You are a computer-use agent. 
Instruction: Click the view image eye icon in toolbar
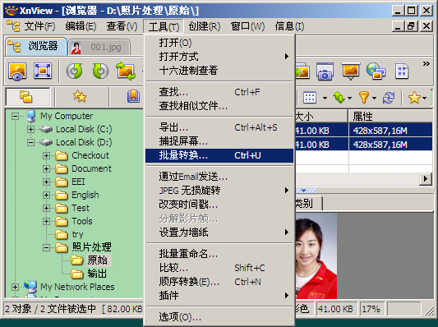[x=17, y=71]
